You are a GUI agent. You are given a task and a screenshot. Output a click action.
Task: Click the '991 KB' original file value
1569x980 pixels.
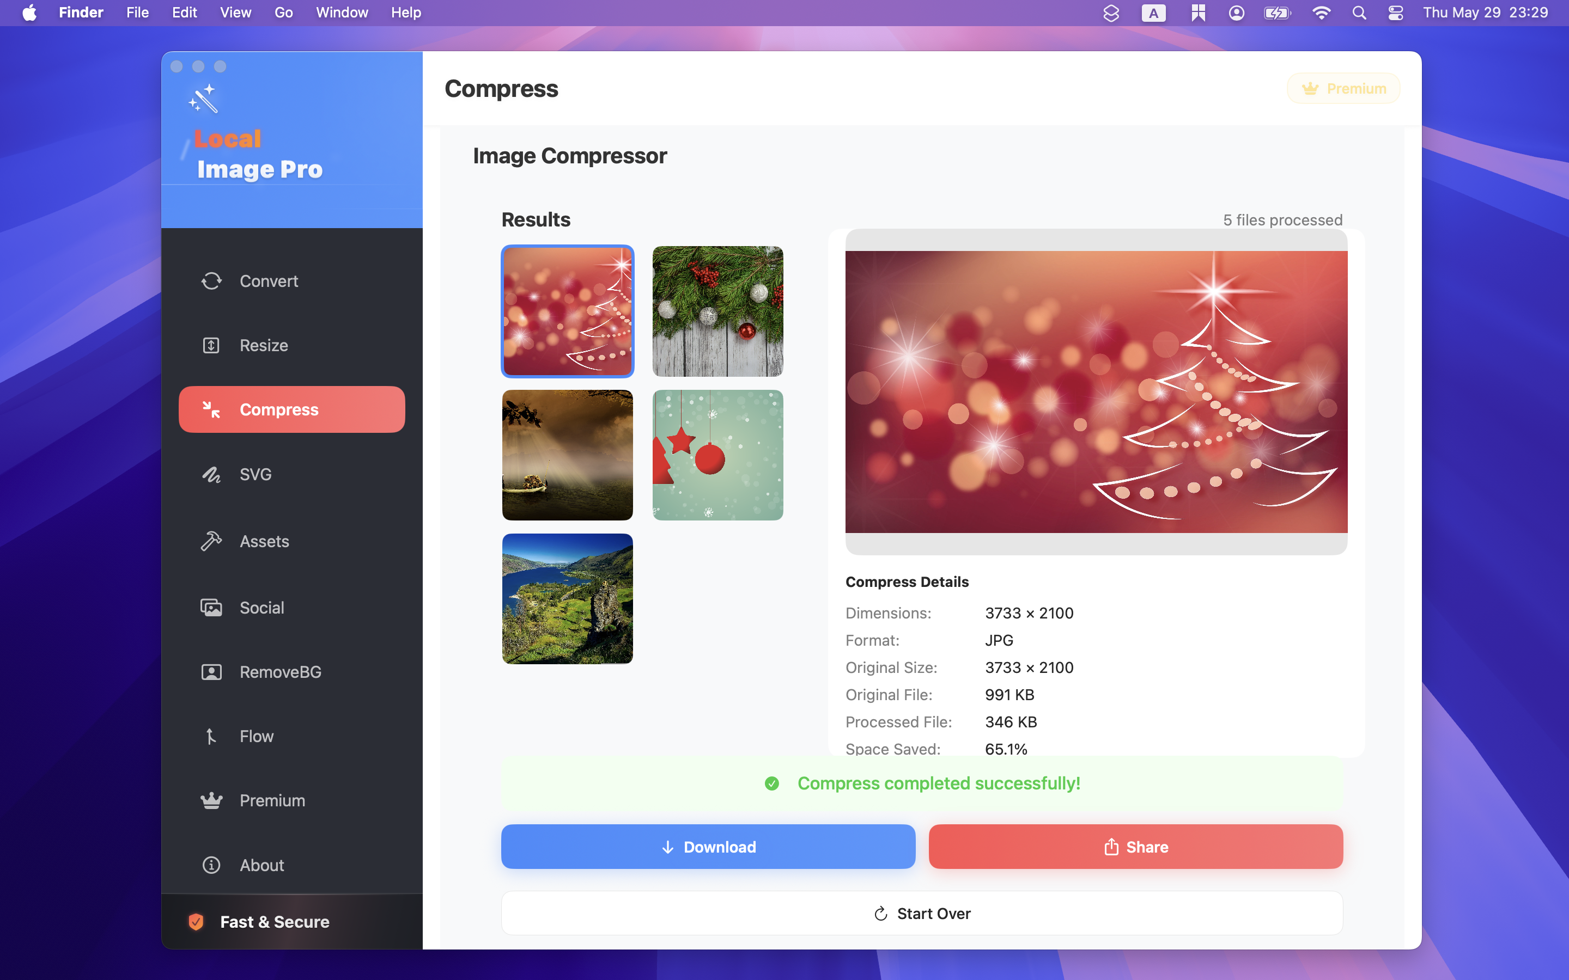coord(1009,695)
